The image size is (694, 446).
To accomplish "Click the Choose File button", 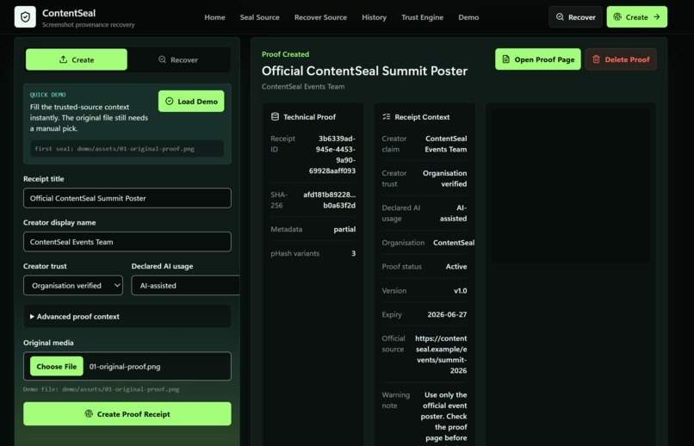I will click(57, 367).
